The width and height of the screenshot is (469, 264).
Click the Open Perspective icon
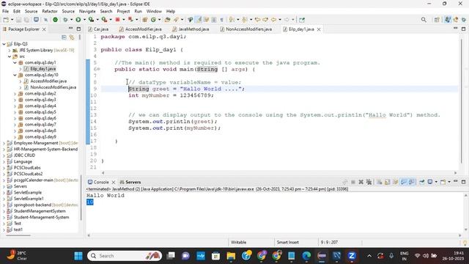437,20
